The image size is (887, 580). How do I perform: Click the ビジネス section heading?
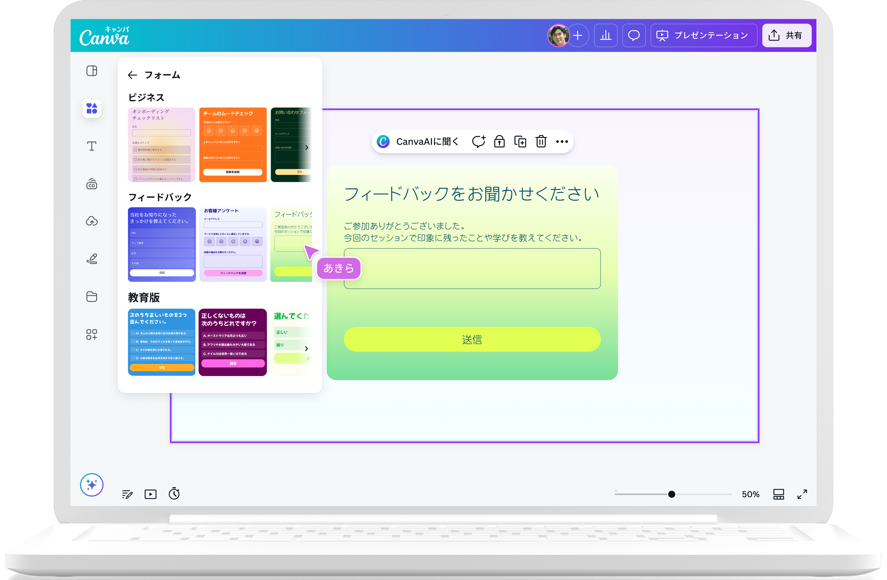[146, 97]
